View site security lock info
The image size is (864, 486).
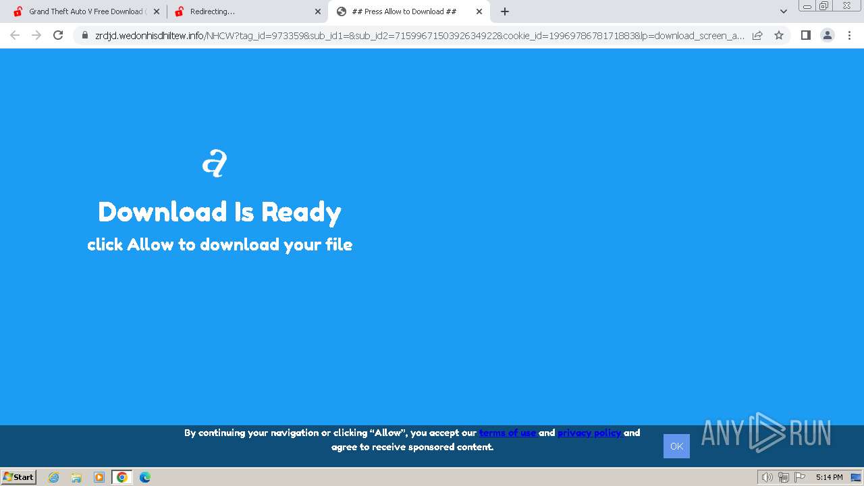pos(85,35)
